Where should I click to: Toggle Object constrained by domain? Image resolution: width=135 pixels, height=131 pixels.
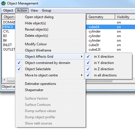pyautogui.click(x=51, y=63)
